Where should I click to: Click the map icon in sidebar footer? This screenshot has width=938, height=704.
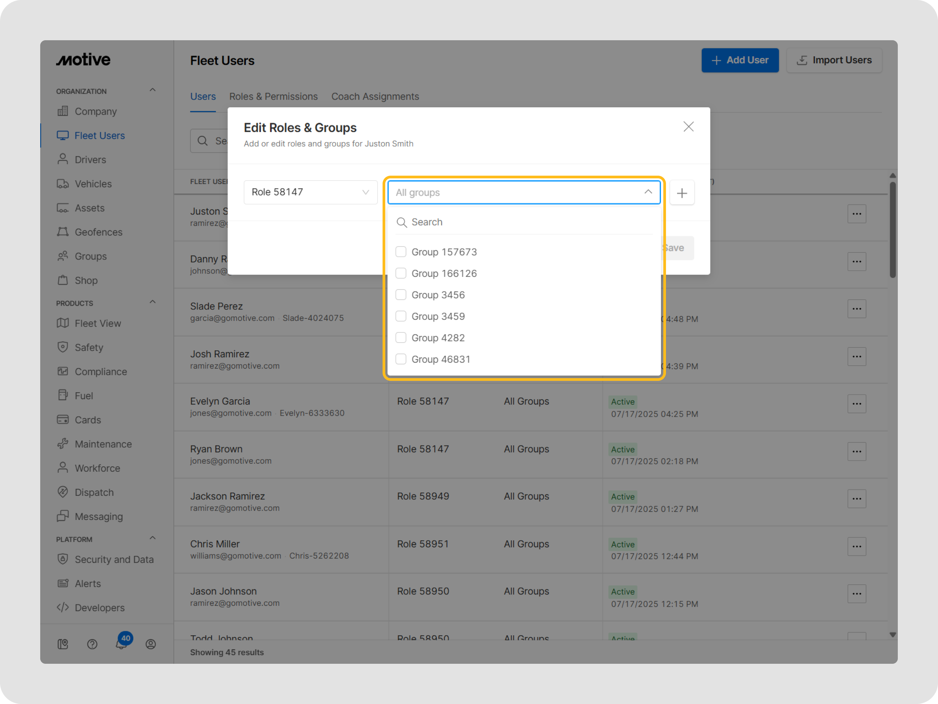[63, 644]
